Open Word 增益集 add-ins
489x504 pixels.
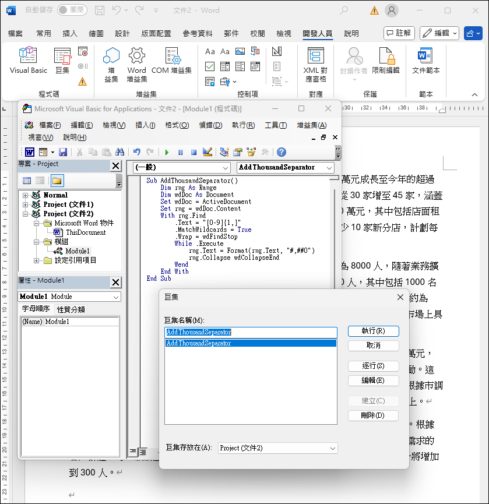[x=137, y=64]
